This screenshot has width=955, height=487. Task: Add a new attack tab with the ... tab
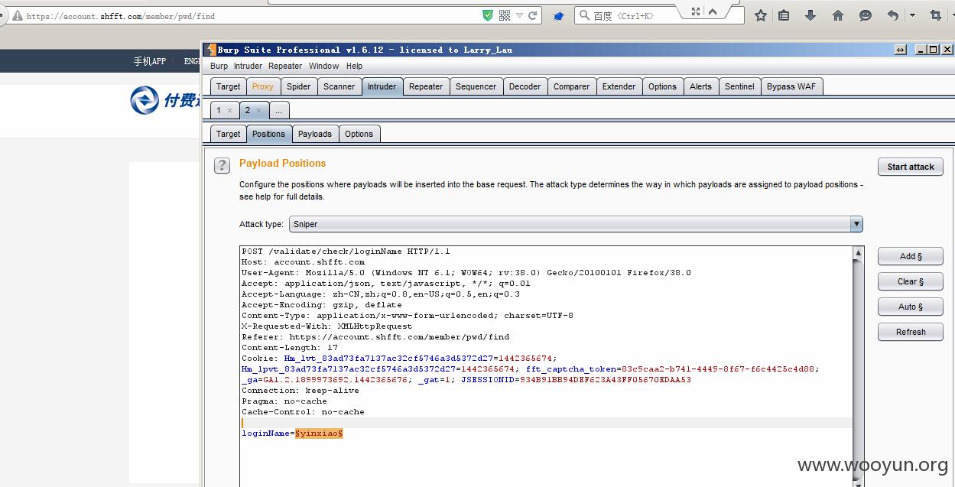[279, 110]
